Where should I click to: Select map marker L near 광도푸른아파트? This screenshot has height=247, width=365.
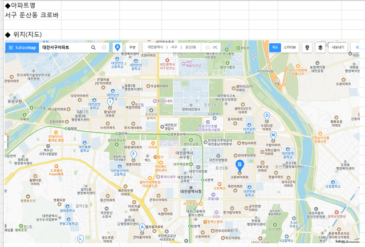(80, 239)
